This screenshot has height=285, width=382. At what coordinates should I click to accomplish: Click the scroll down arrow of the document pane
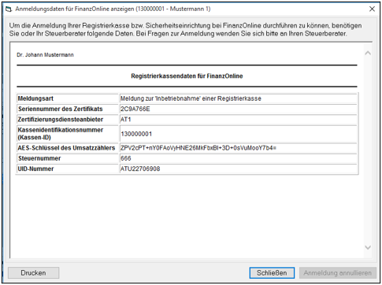(x=368, y=247)
